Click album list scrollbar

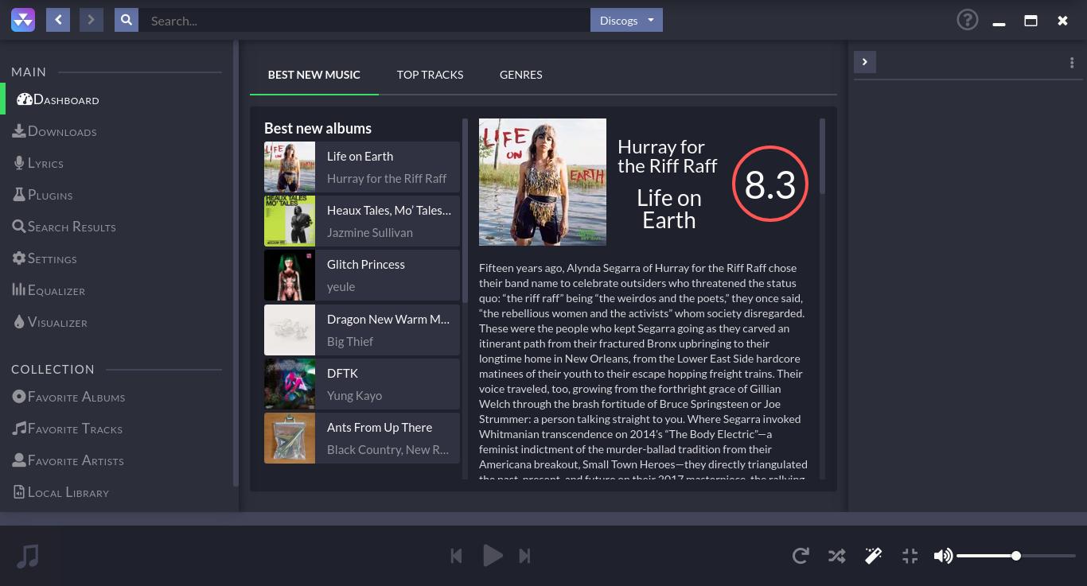point(466,211)
